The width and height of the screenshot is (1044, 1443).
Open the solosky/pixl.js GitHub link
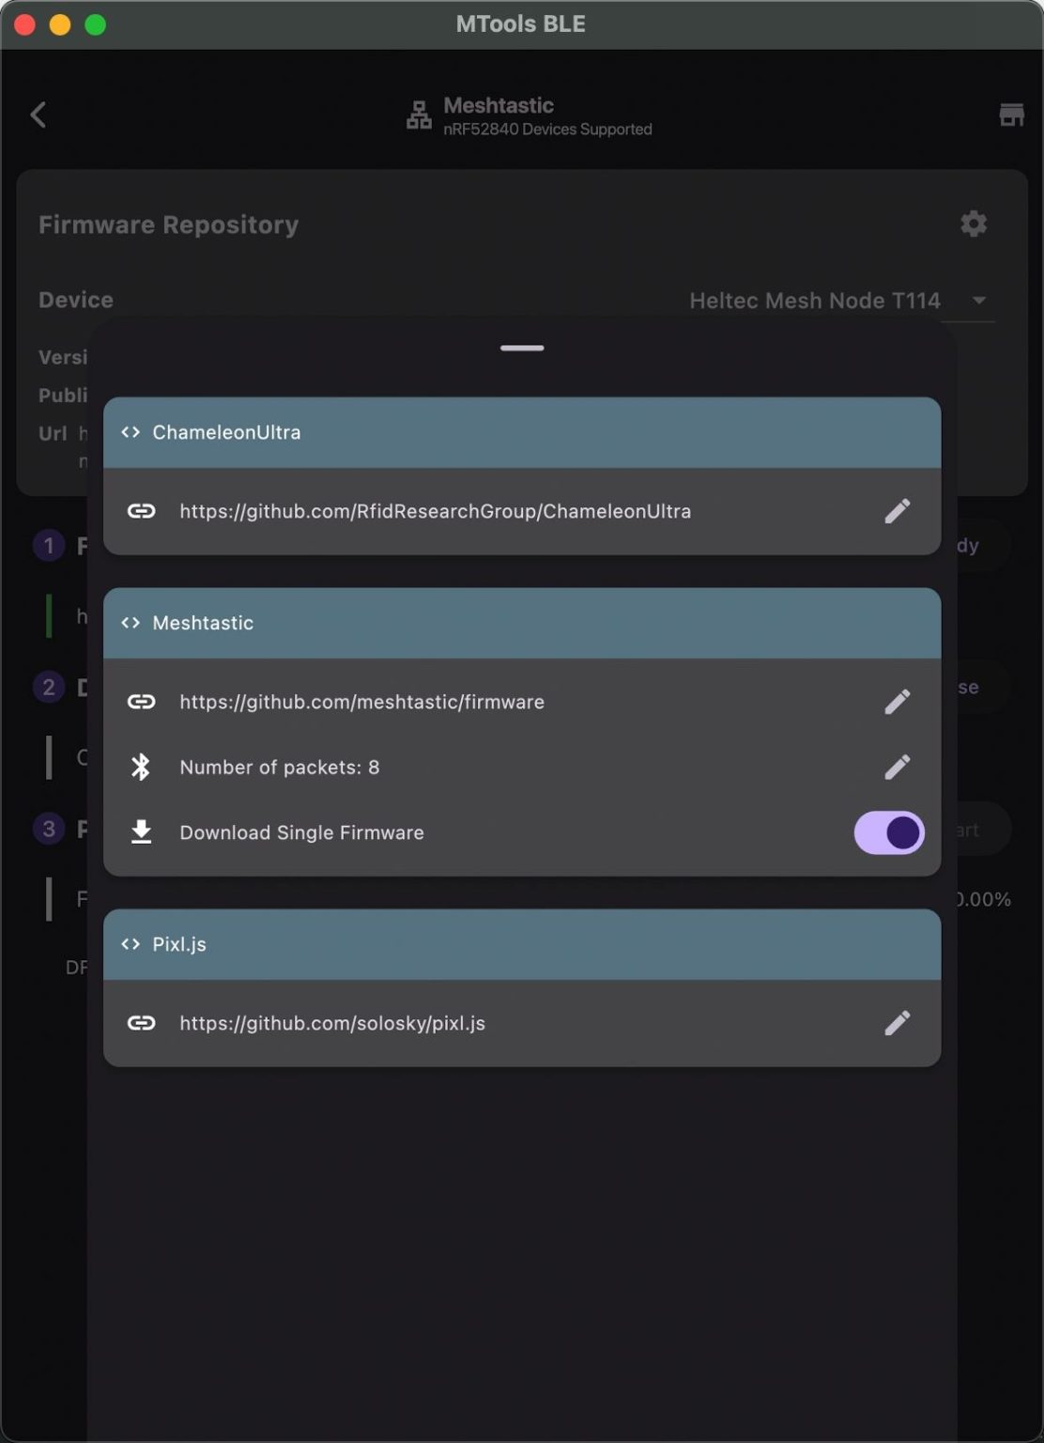[332, 1024]
